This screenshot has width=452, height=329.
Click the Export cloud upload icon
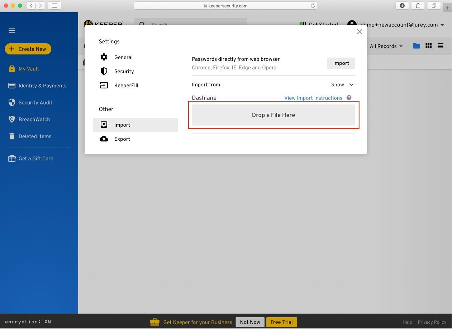[x=104, y=139]
